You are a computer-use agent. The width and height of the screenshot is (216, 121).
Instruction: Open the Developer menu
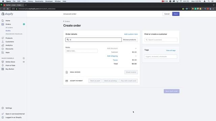[49, 1]
